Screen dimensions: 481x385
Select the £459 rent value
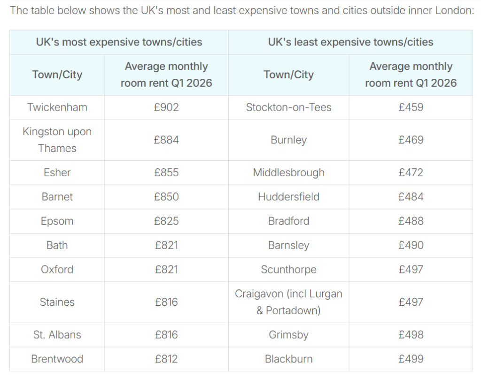tap(411, 107)
